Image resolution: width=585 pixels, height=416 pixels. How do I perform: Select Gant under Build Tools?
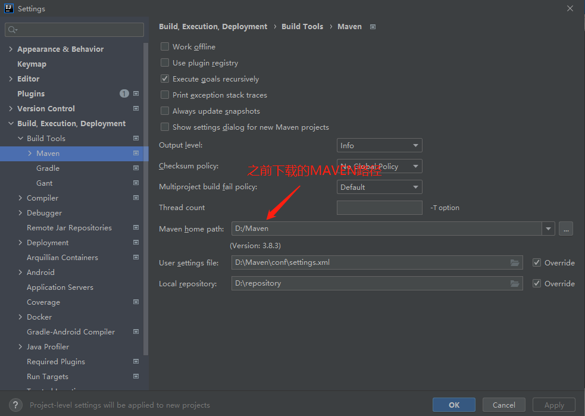[x=45, y=183]
